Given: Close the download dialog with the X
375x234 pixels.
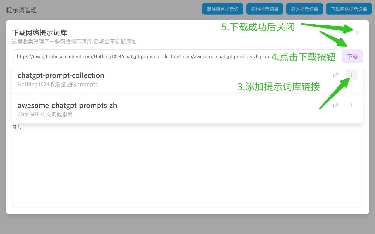Looking at the screenshot, I should coord(357,32).
